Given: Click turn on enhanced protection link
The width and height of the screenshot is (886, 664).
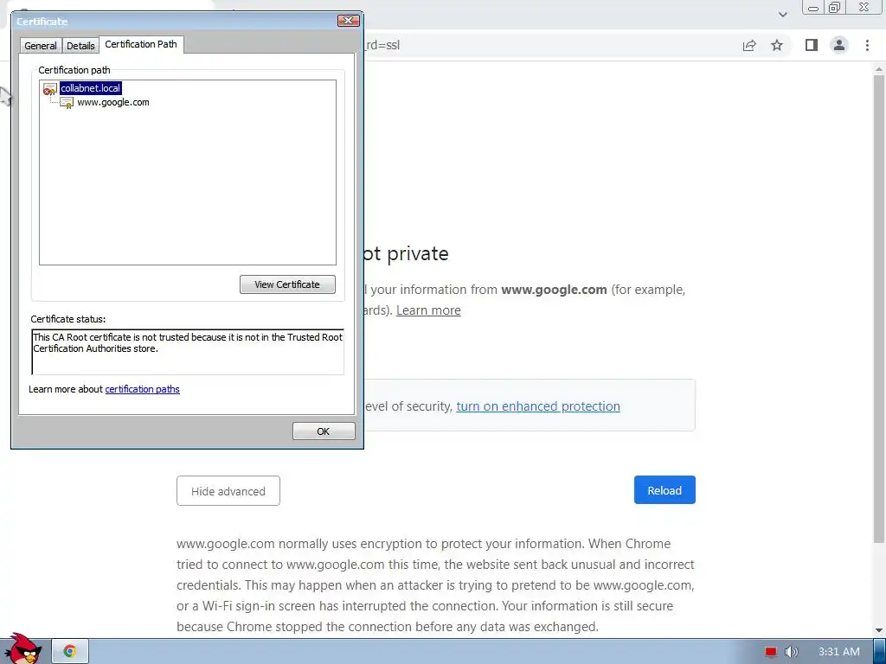Looking at the screenshot, I should [538, 406].
